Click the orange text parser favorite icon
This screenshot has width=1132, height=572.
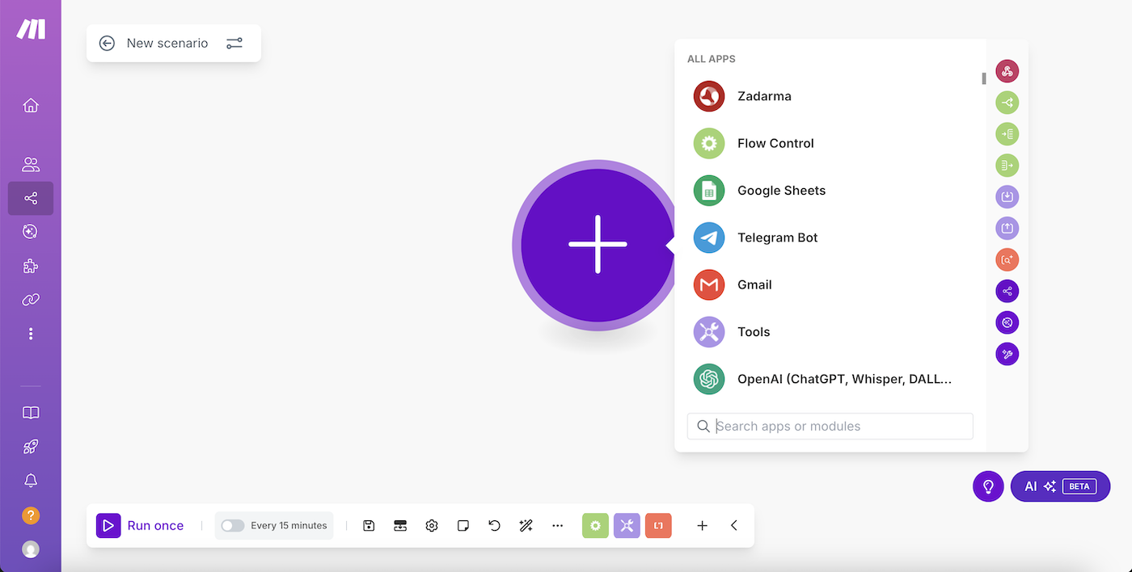click(658, 526)
